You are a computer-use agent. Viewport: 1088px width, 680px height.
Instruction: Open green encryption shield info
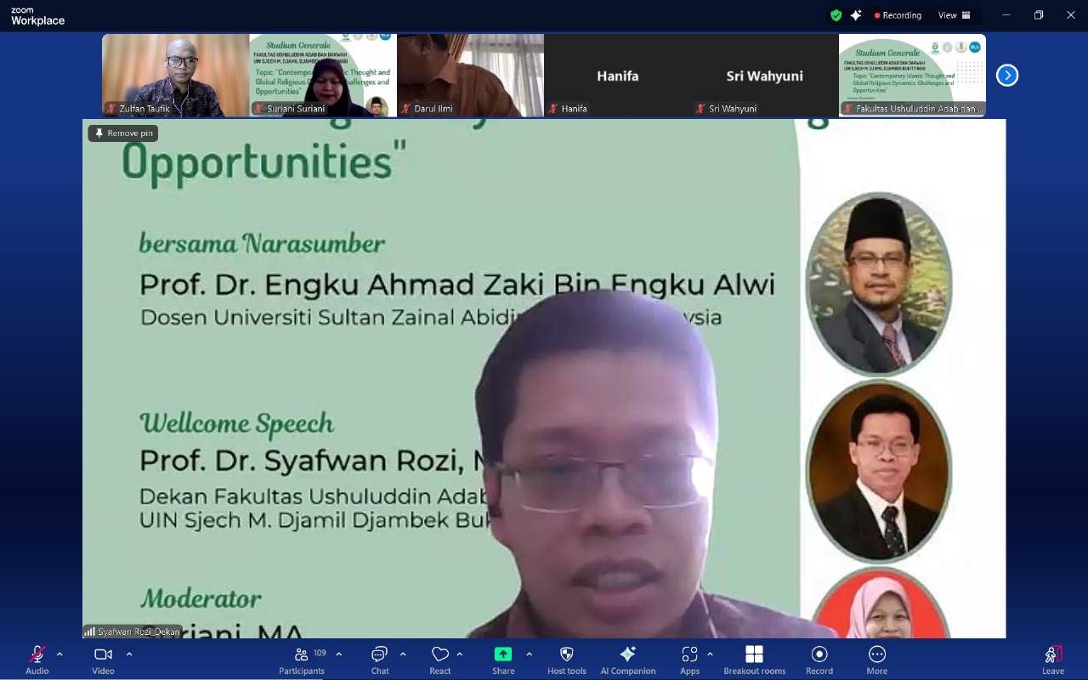836,15
